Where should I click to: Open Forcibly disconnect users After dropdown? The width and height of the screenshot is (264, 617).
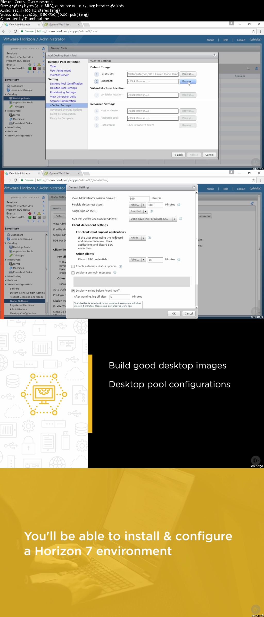pyautogui.click(x=137, y=205)
